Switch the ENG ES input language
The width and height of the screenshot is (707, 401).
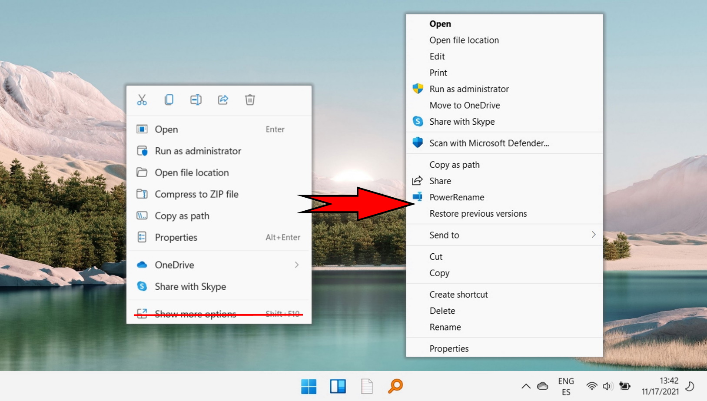tap(566, 386)
